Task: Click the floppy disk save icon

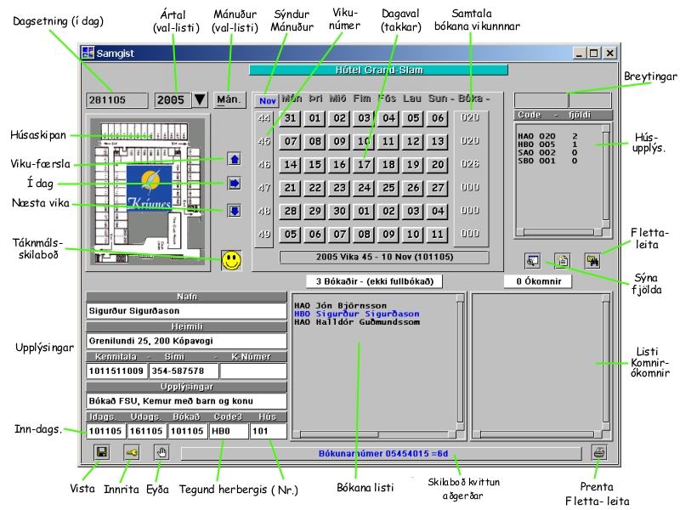Action: (x=101, y=453)
